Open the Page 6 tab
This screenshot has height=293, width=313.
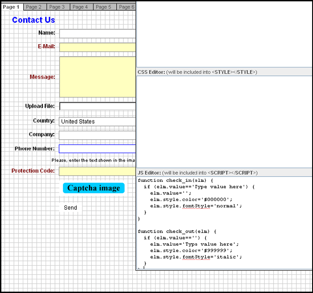(126, 7)
